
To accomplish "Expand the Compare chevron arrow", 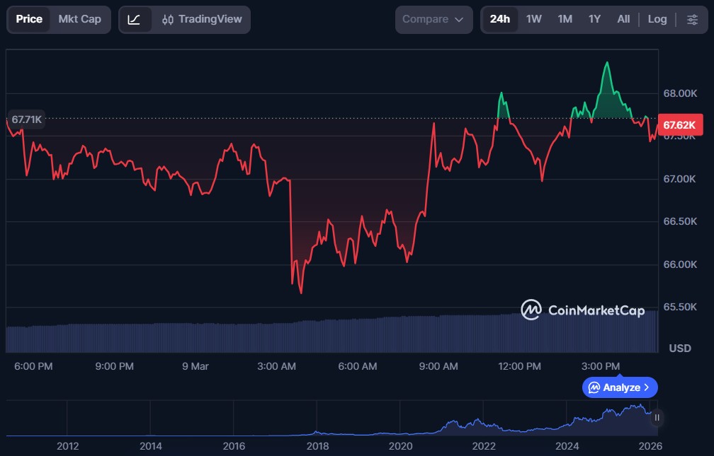I will point(459,19).
